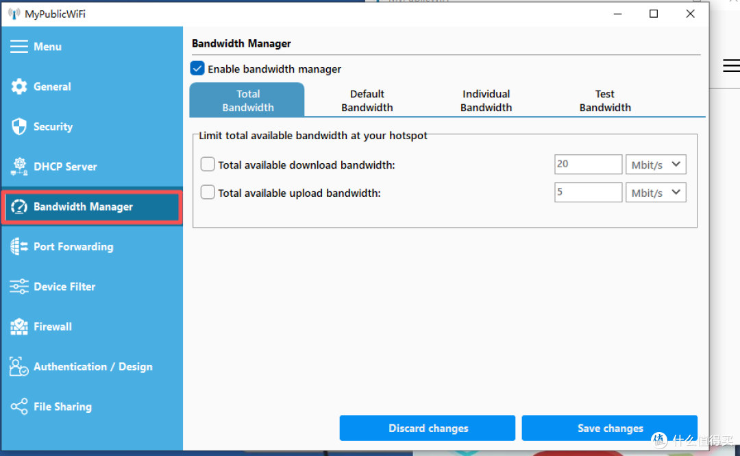
Task: Close the MyPublicWiFi window
Action: 690,14
